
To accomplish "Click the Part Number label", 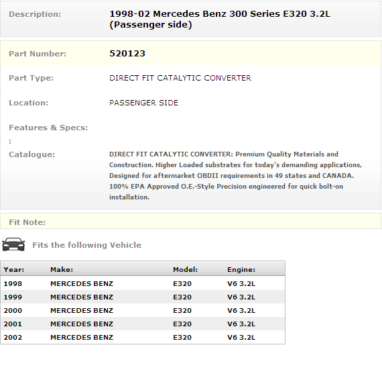I will (38, 54).
